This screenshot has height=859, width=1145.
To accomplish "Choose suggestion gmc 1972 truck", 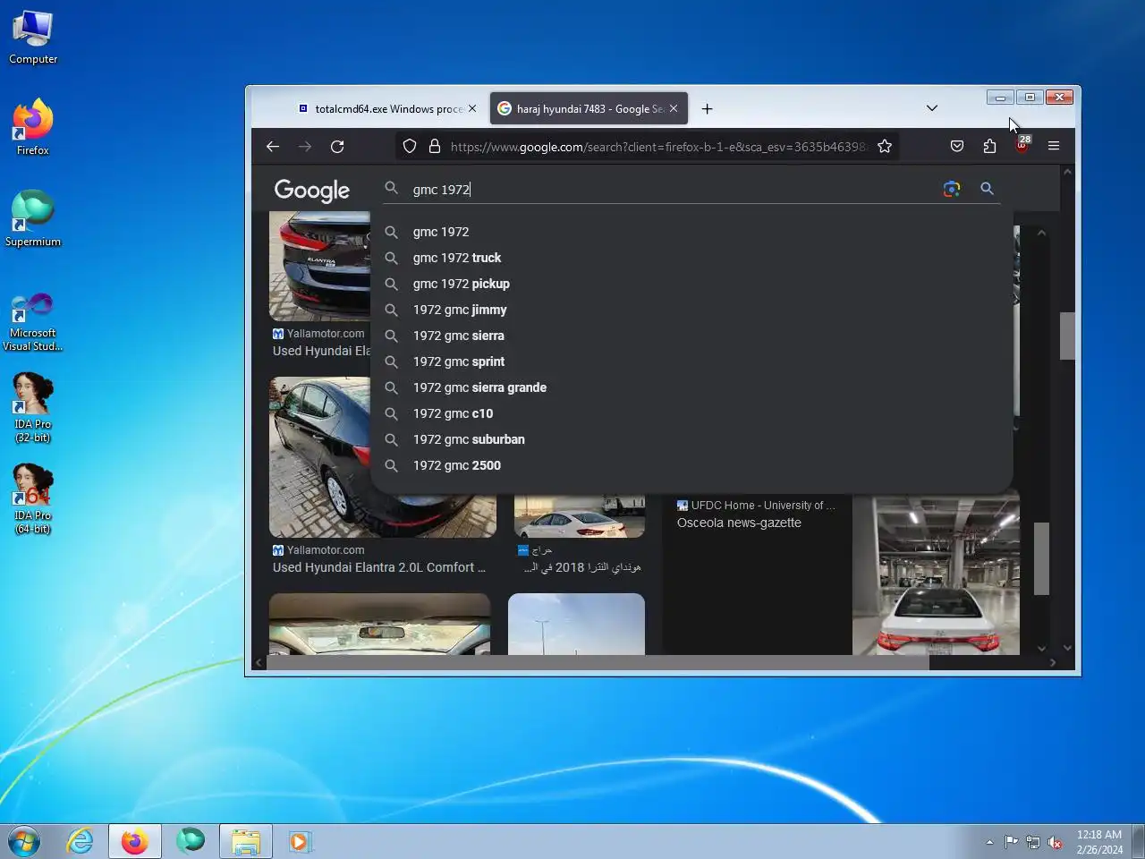I will 691,258.
